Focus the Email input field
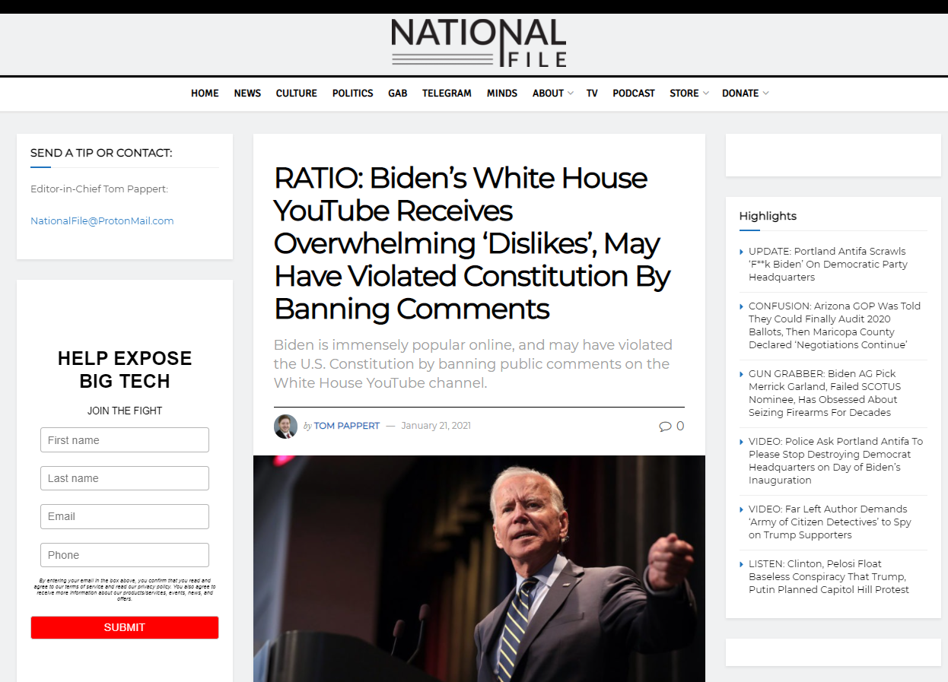Viewport: 948px width, 682px height. [125, 516]
